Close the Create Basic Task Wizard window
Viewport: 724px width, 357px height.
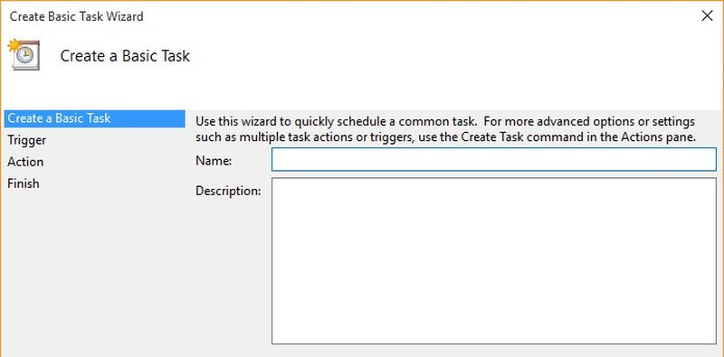[707, 16]
